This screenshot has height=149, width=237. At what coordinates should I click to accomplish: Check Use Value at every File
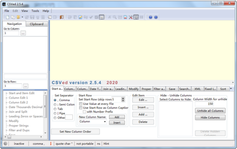(81, 103)
